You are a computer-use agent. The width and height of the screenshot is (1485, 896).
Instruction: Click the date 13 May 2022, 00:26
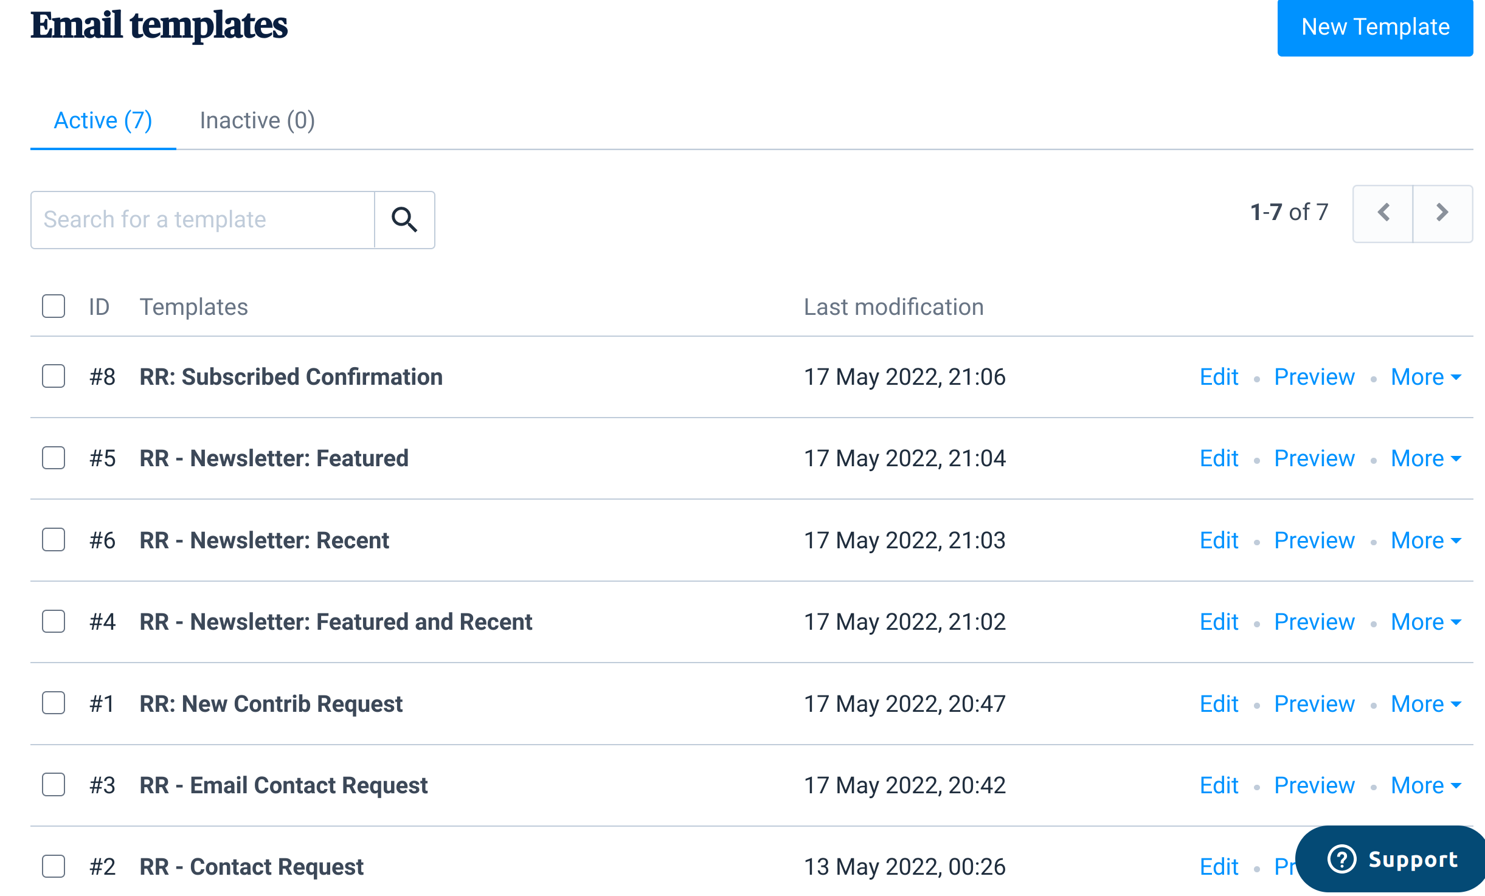(x=904, y=867)
